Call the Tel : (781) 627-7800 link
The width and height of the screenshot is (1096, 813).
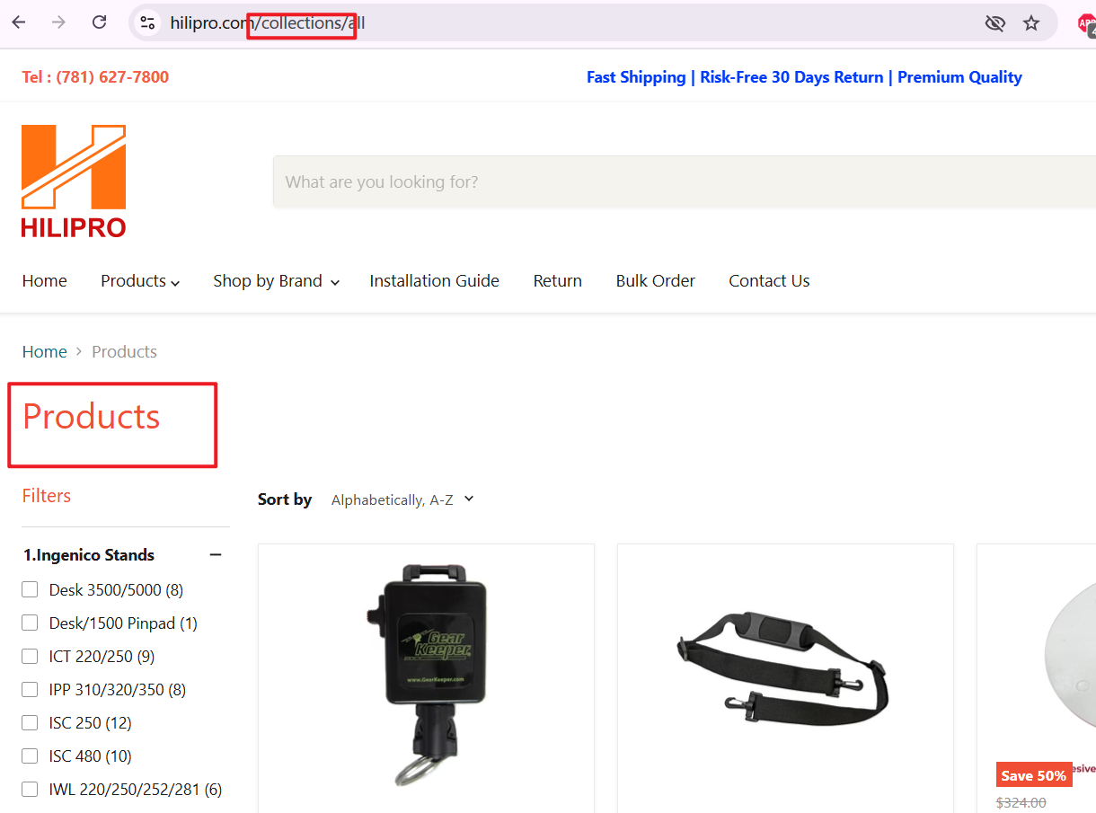(95, 77)
